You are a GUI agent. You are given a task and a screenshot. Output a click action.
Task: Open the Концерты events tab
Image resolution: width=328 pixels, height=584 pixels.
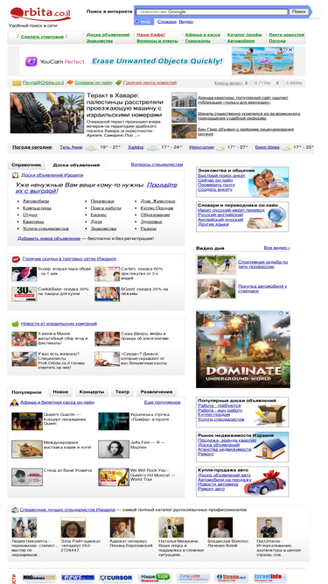tap(92, 392)
